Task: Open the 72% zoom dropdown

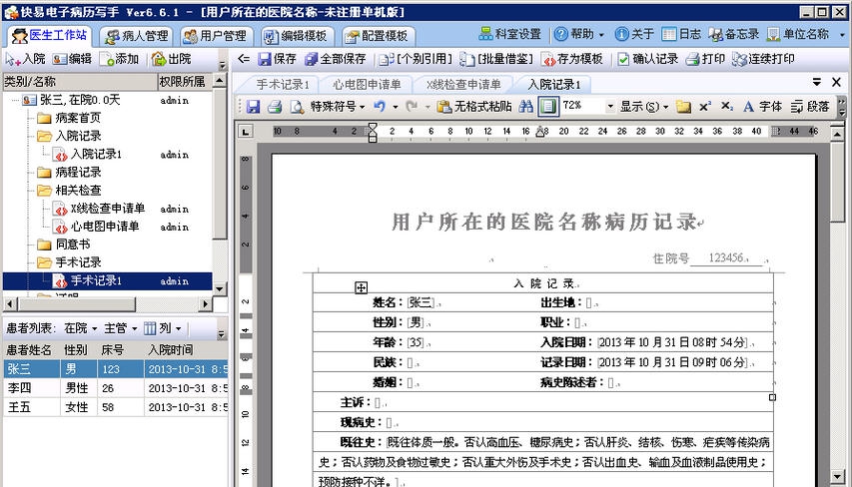Action: tap(609, 106)
